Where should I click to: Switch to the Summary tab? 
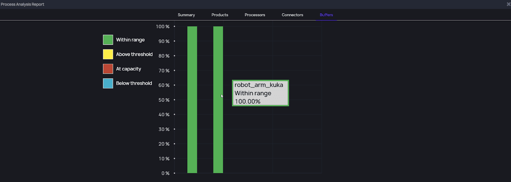pos(186,15)
